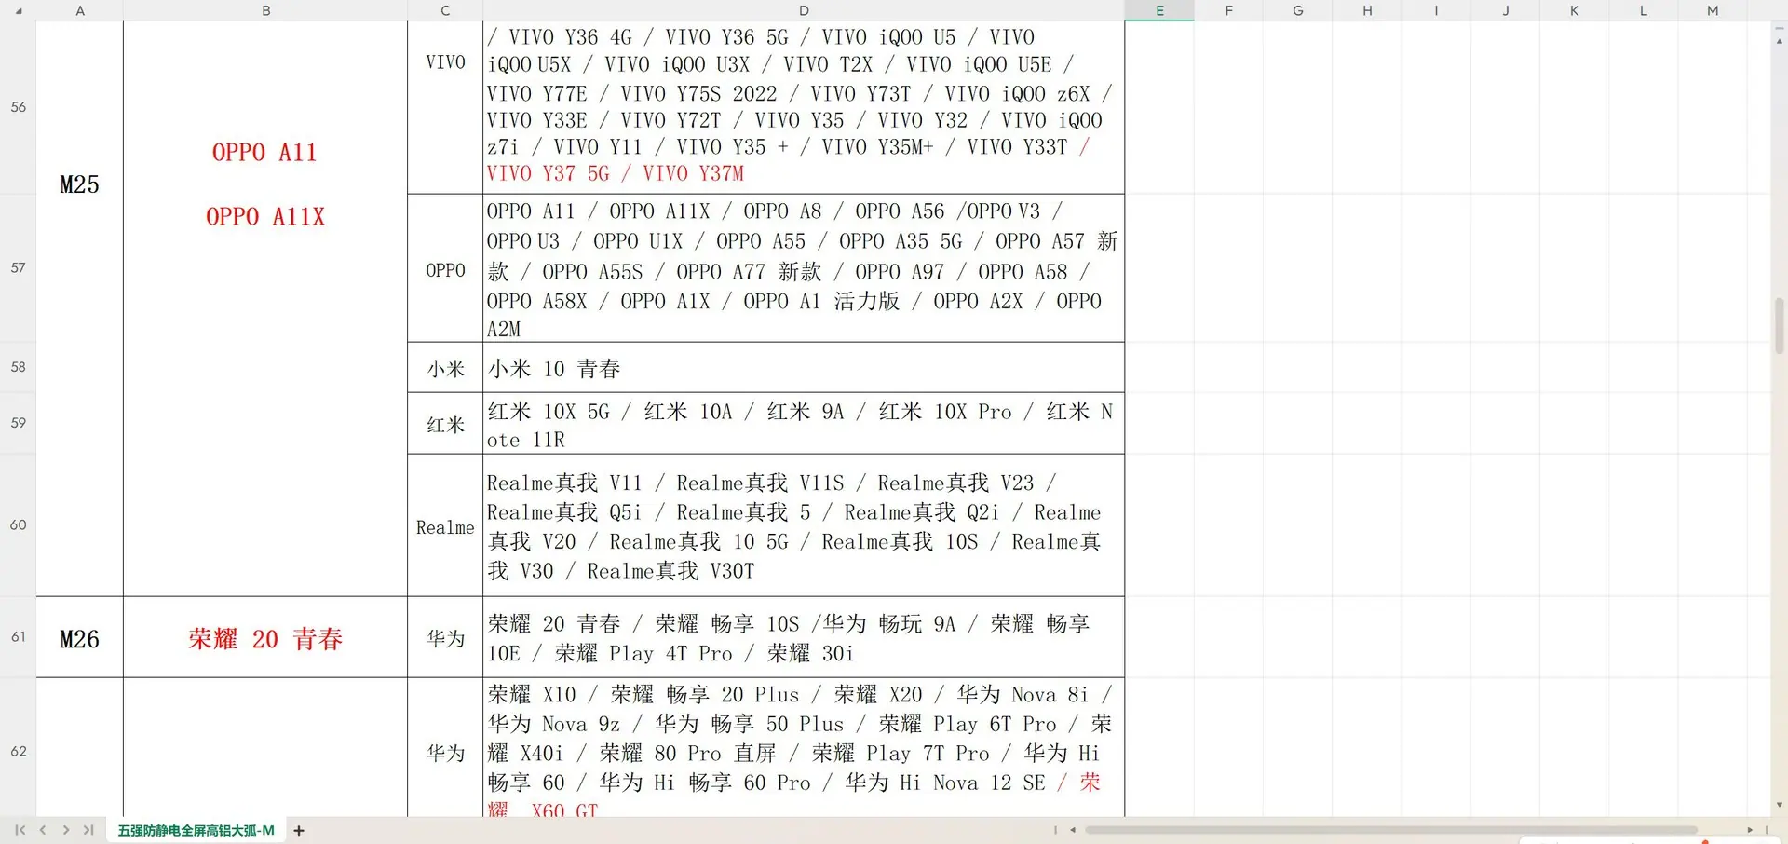Click the select-all corner triangle
The image size is (1788, 844).
coord(19,11)
